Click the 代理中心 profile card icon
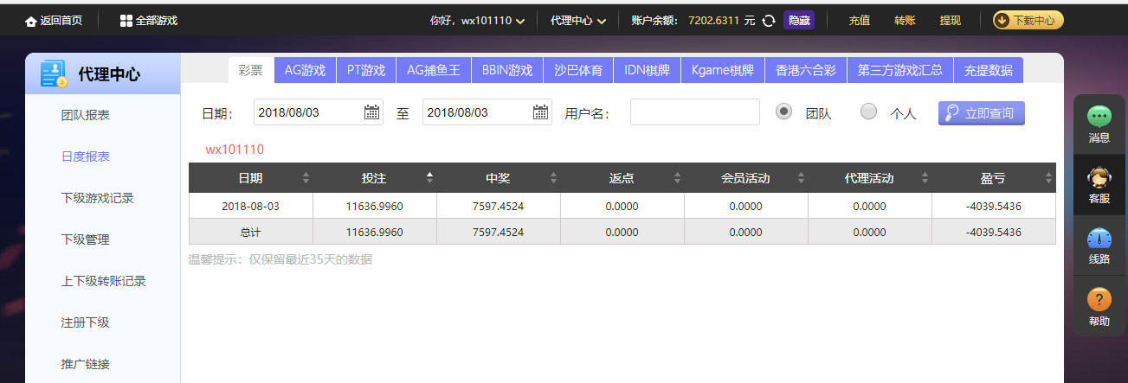 [x=54, y=74]
